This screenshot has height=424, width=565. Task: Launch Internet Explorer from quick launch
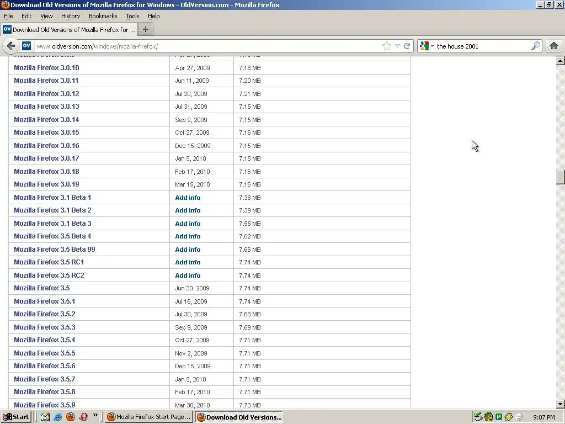57,417
